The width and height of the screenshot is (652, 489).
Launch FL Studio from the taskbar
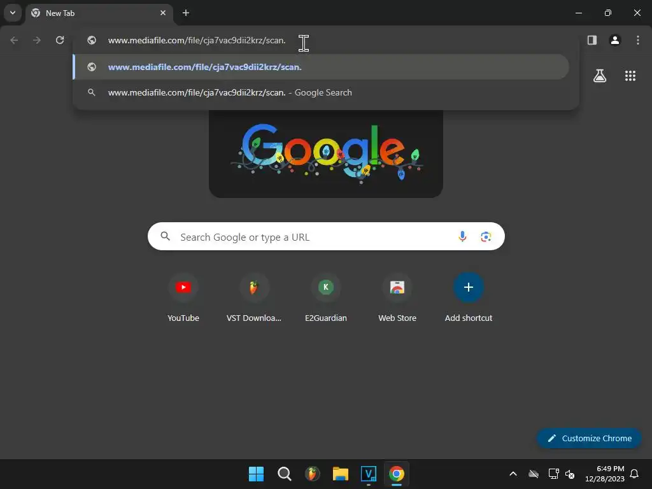pyautogui.click(x=312, y=474)
